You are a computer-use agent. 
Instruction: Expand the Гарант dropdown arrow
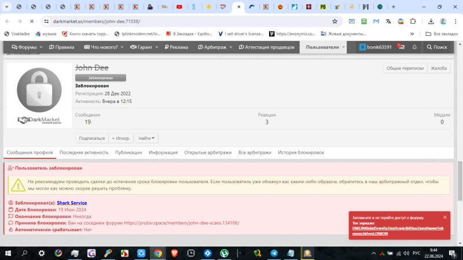(156, 47)
